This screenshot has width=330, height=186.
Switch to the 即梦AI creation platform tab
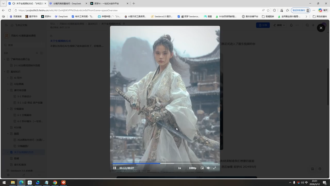pyautogui.click(x=106, y=3)
